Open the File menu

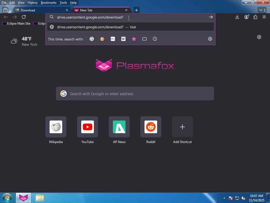[4, 3]
